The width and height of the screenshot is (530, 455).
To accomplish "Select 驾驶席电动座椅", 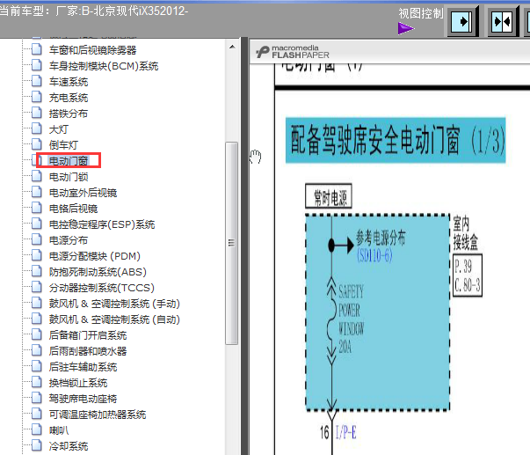I will [83, 399].
